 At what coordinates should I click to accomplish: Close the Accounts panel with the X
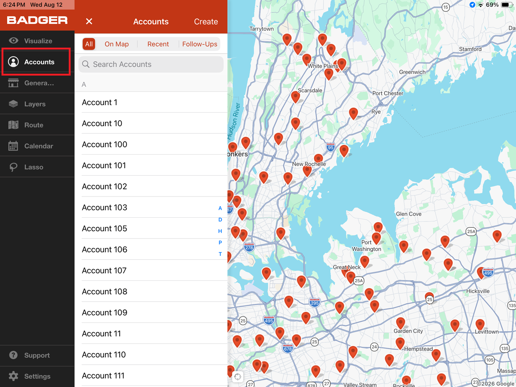(x=89, y=22)
